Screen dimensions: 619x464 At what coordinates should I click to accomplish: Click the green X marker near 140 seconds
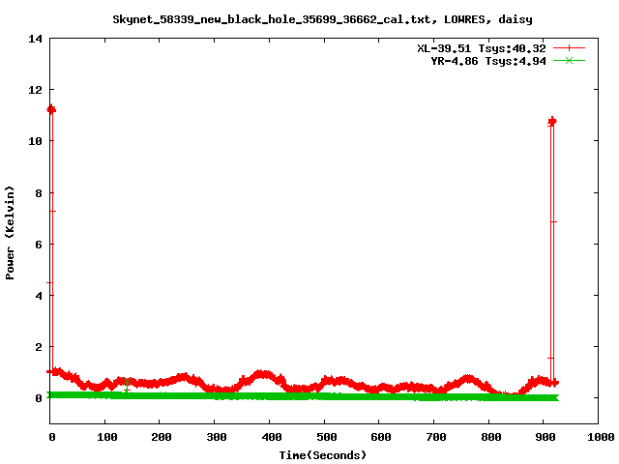coord(127,382)
